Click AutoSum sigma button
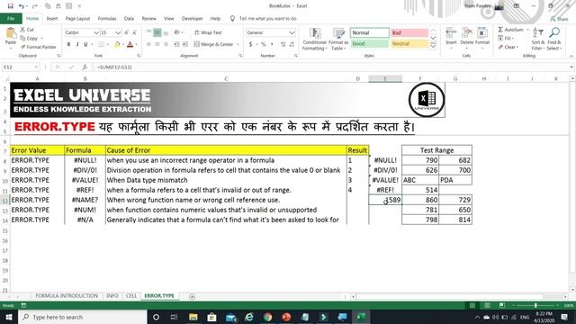Screen dimensions: 576x324 click(x=510, y=30)
